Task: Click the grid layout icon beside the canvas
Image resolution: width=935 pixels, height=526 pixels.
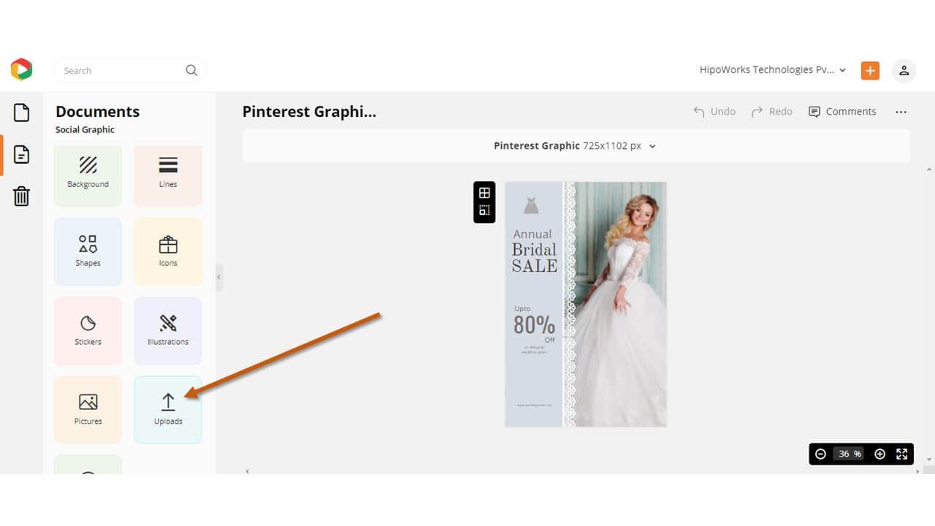Action: coord(484,191)
